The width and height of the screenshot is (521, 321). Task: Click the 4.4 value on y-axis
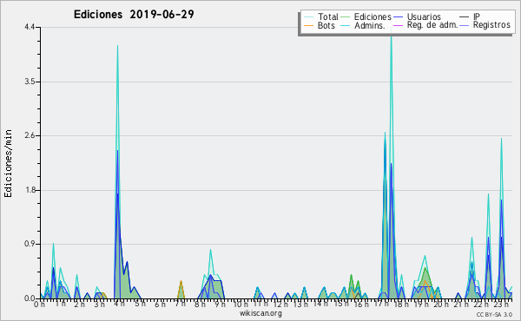point(30,27)
